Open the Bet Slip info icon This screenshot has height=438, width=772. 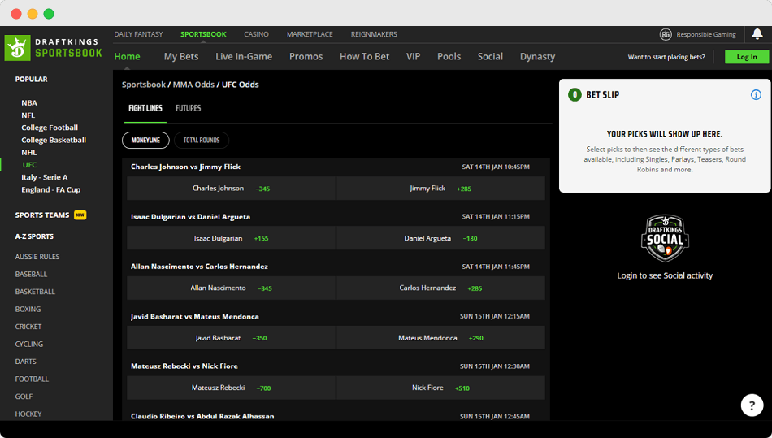(756, 95)
